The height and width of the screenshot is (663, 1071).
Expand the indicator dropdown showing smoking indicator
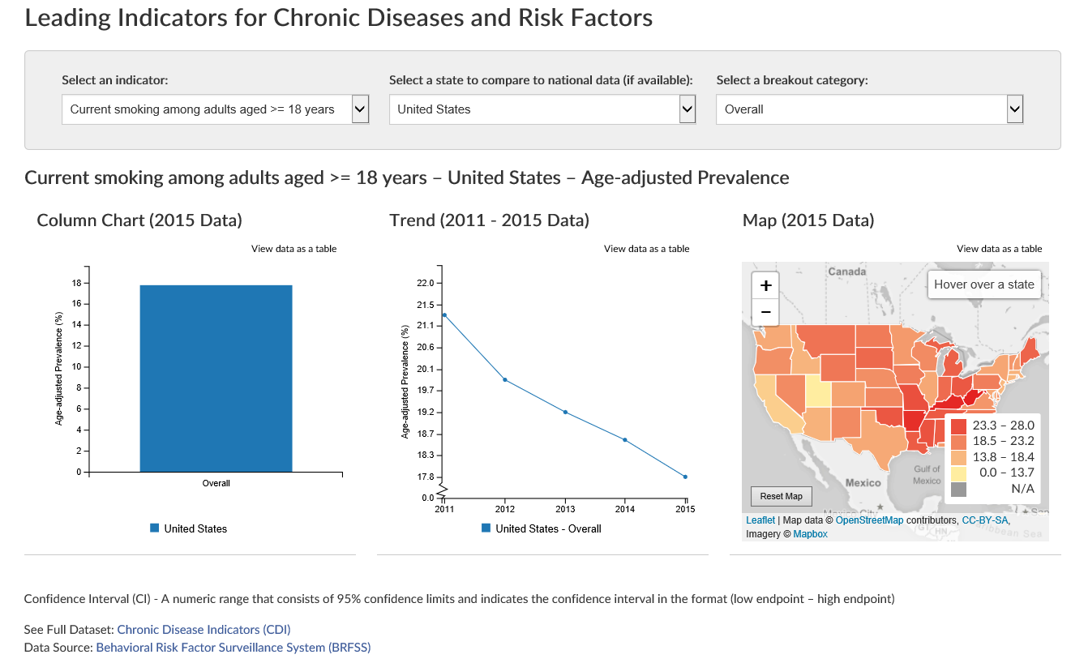click(x=215, y=109)
